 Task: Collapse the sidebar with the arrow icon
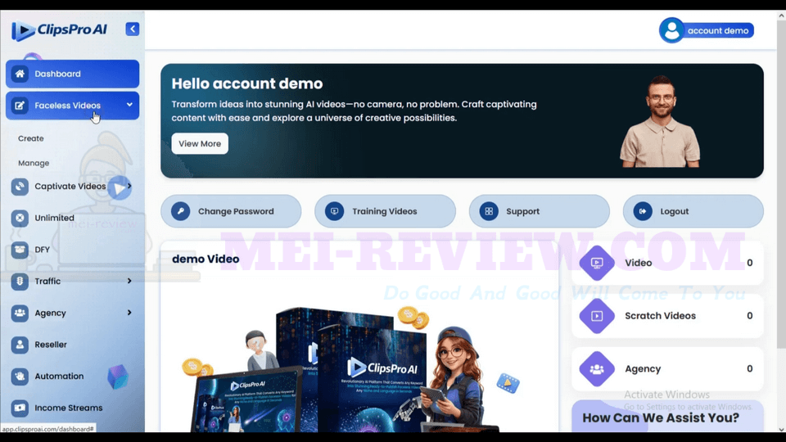133,29
